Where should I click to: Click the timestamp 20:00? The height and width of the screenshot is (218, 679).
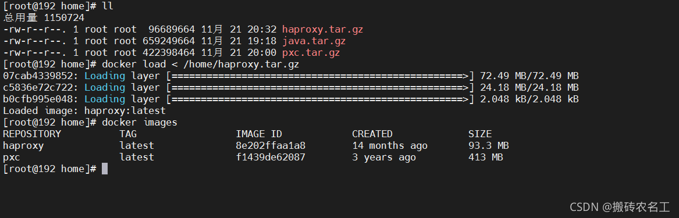(x=262, y=53)
